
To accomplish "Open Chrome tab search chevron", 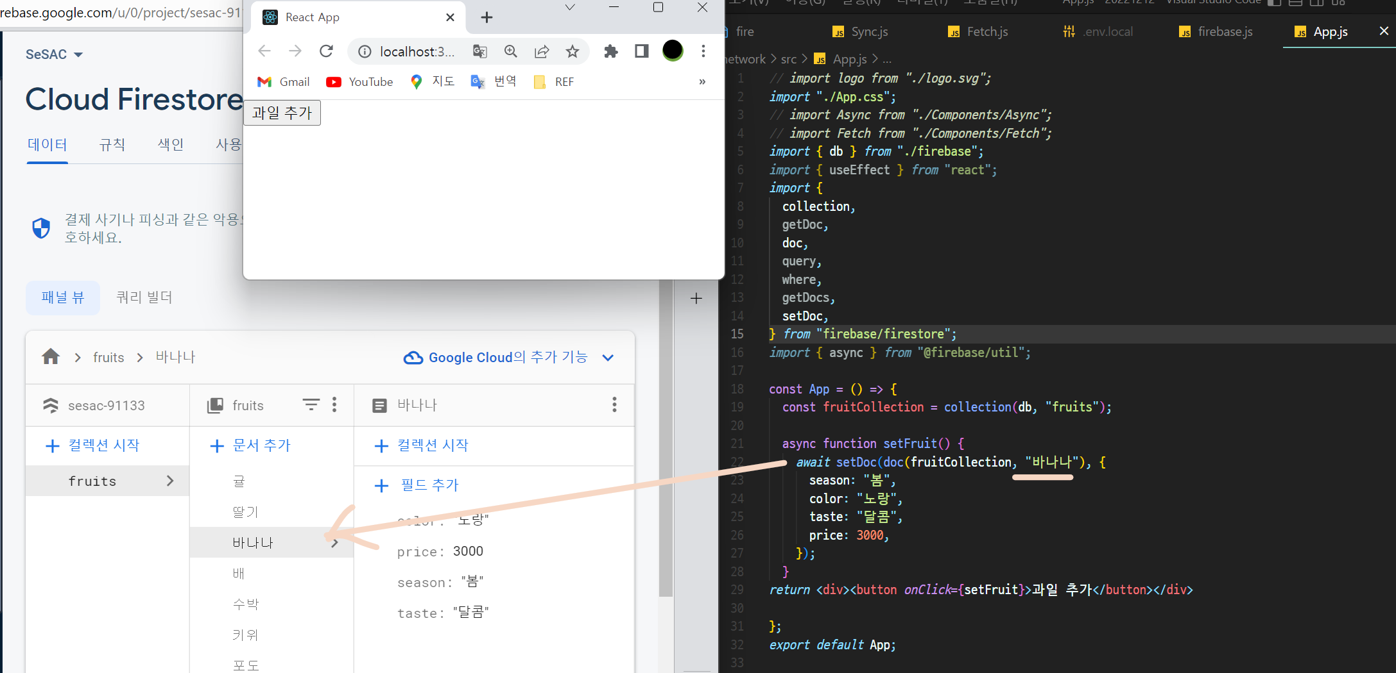I will point(570,8).
